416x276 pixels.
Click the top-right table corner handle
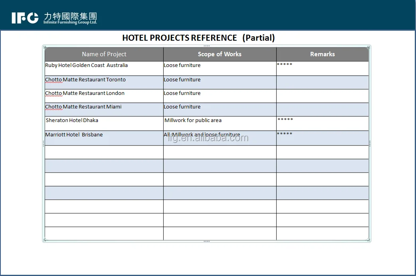click(369, 47)
